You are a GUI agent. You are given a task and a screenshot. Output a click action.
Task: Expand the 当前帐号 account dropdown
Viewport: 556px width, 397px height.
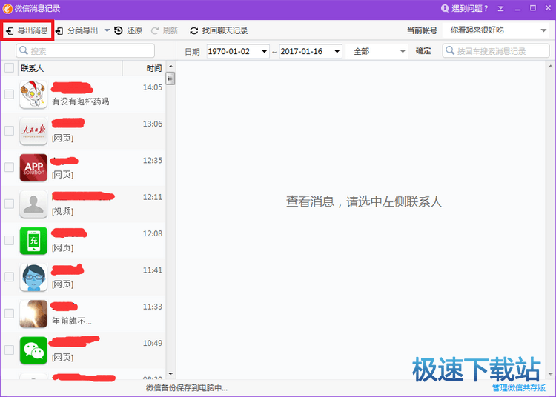[x=543, y=30]
